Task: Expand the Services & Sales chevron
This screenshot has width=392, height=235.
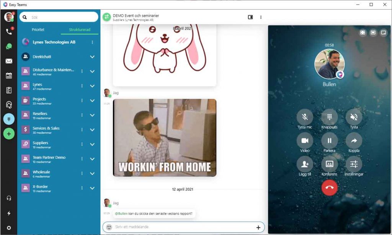Action: [92, 130]
